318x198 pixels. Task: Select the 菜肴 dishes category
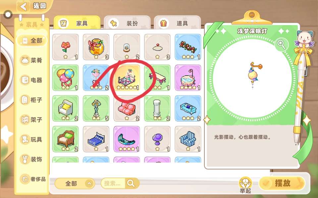point(31,60)
